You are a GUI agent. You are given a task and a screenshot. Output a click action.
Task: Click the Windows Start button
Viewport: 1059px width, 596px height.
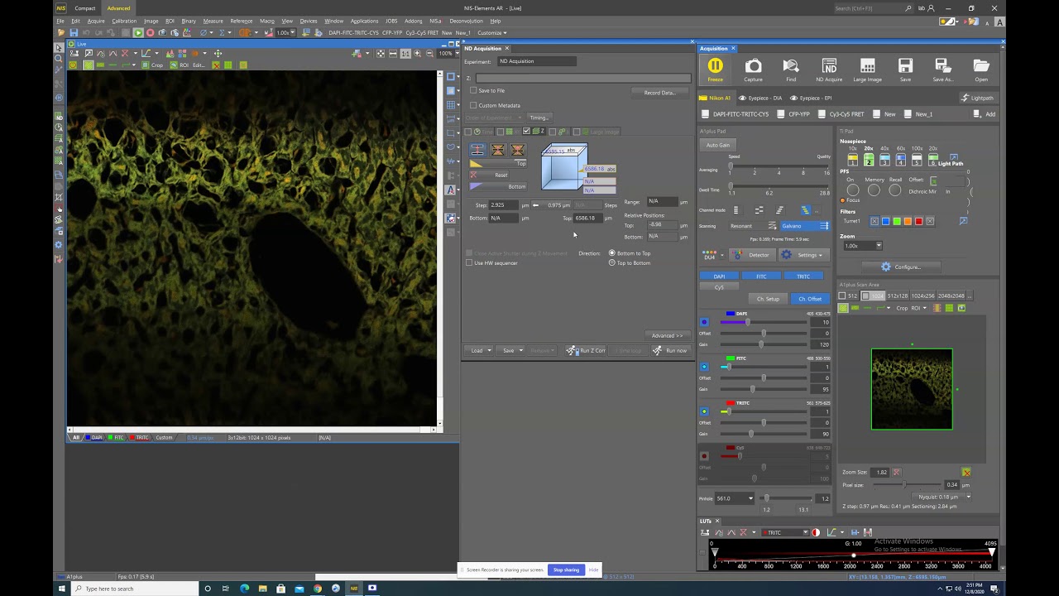click(62, 589)
